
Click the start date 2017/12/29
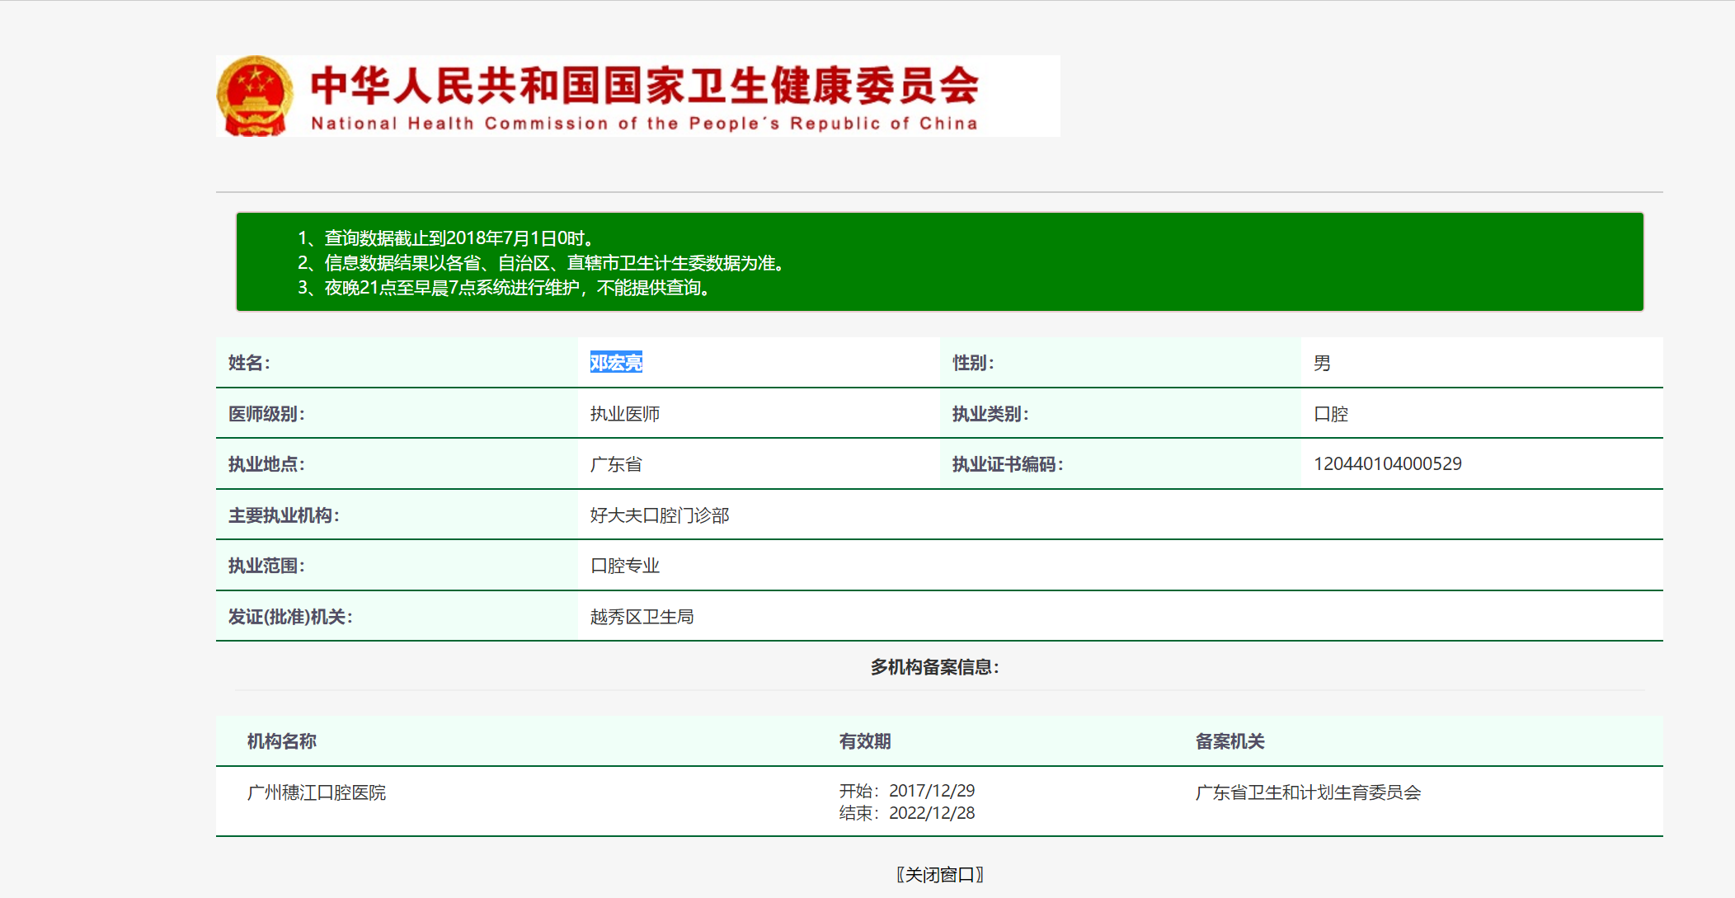[932, 791]
